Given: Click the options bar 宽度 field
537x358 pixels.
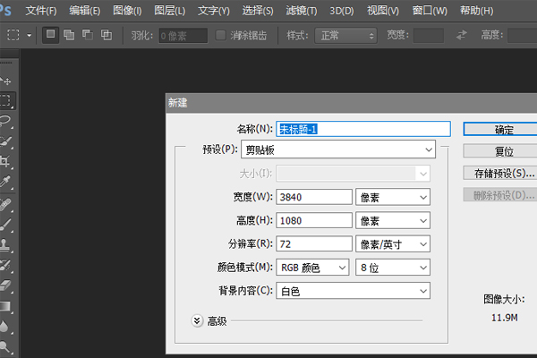Looking at the screenshot, I should [x=429, y=35].
